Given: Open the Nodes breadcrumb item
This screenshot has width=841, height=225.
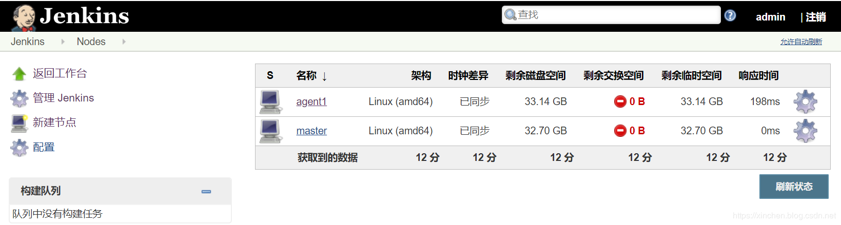Looking at the screenshot, I should pos(91,42).
